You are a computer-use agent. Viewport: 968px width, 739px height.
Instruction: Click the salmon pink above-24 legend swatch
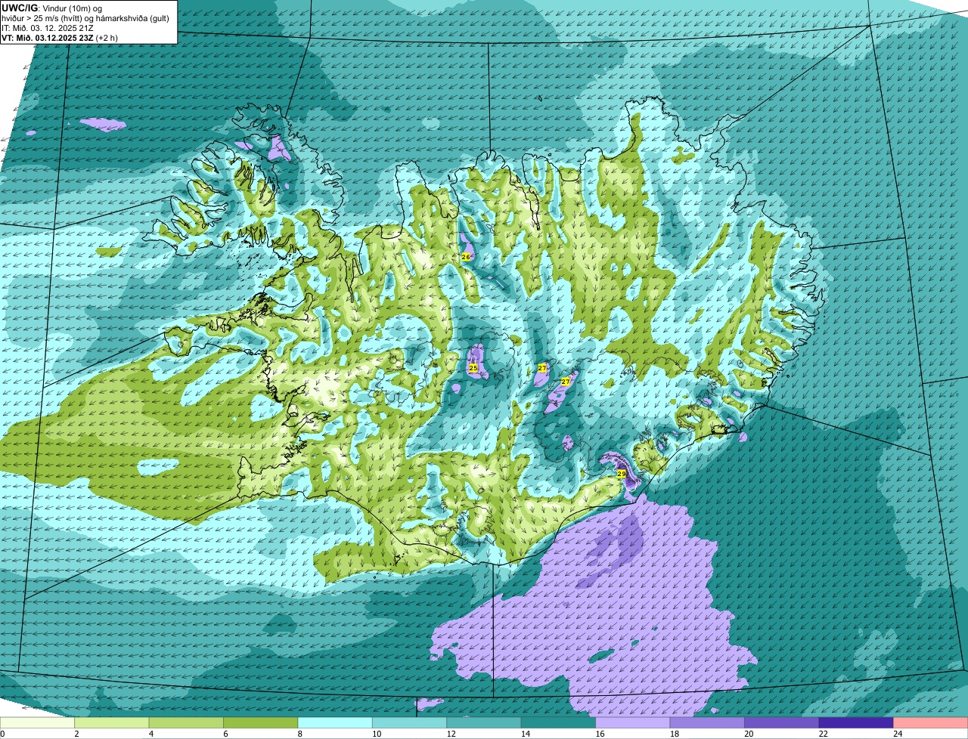[930, 723]
